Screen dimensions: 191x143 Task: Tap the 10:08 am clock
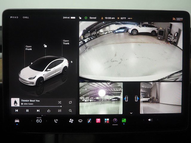110,18
